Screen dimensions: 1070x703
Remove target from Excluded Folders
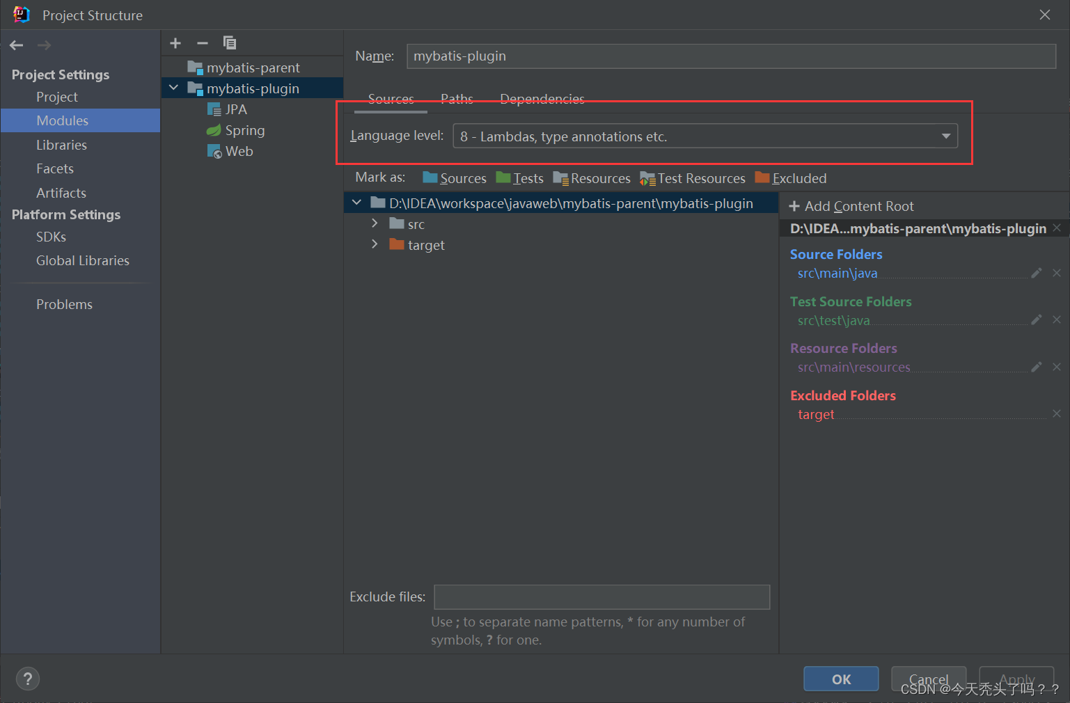point(1057,413)
